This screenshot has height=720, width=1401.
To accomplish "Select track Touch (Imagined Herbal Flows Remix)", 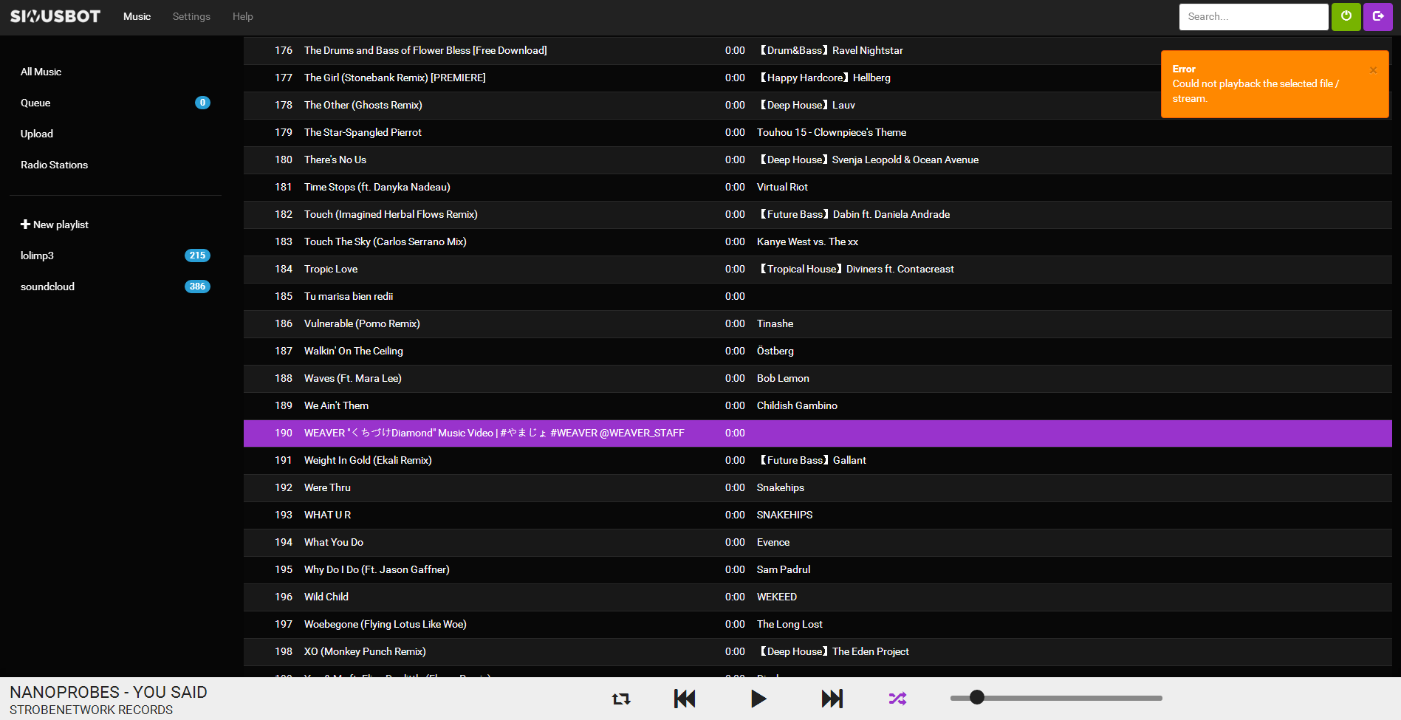I will (x=818, y=214).
